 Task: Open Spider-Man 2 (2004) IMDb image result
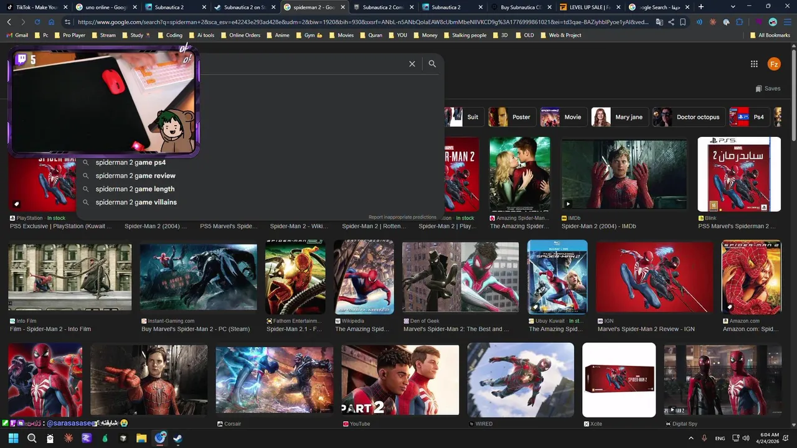624,175
